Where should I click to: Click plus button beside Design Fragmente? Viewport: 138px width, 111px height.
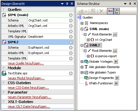117,78
